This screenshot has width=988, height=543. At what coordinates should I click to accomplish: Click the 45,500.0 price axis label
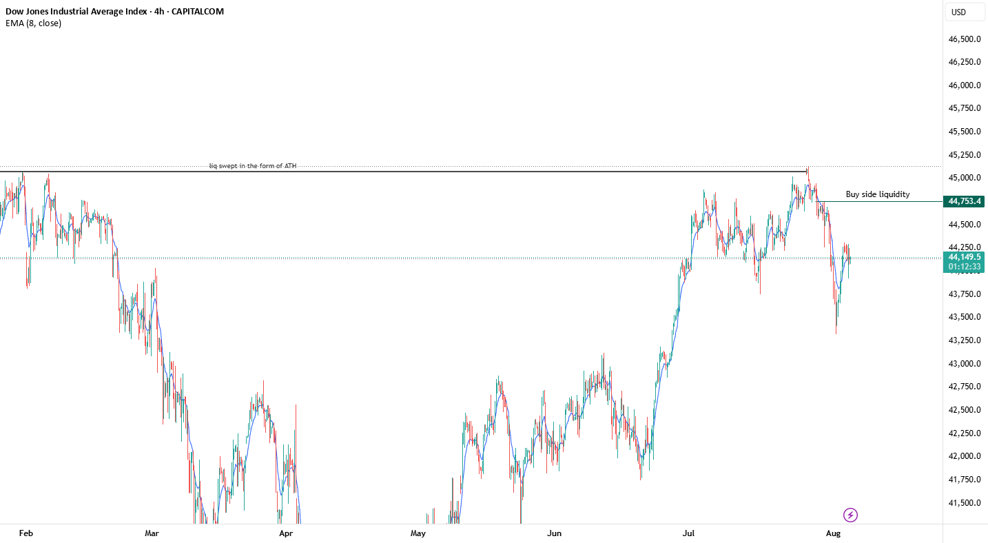[x=965, y=132]
